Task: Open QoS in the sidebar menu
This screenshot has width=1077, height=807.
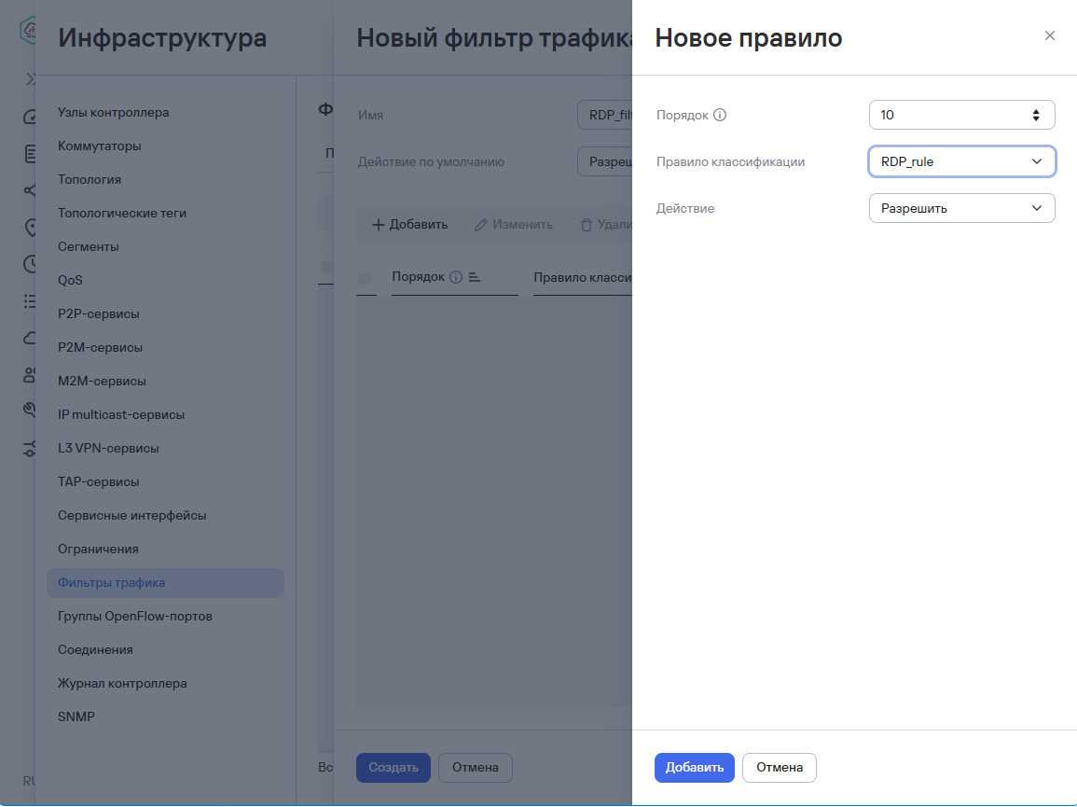Action: tap(70, 281)
